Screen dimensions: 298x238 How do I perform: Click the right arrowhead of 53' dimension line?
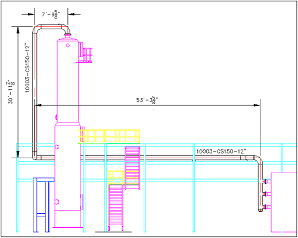pyautogui.click(x=257, y=105)
